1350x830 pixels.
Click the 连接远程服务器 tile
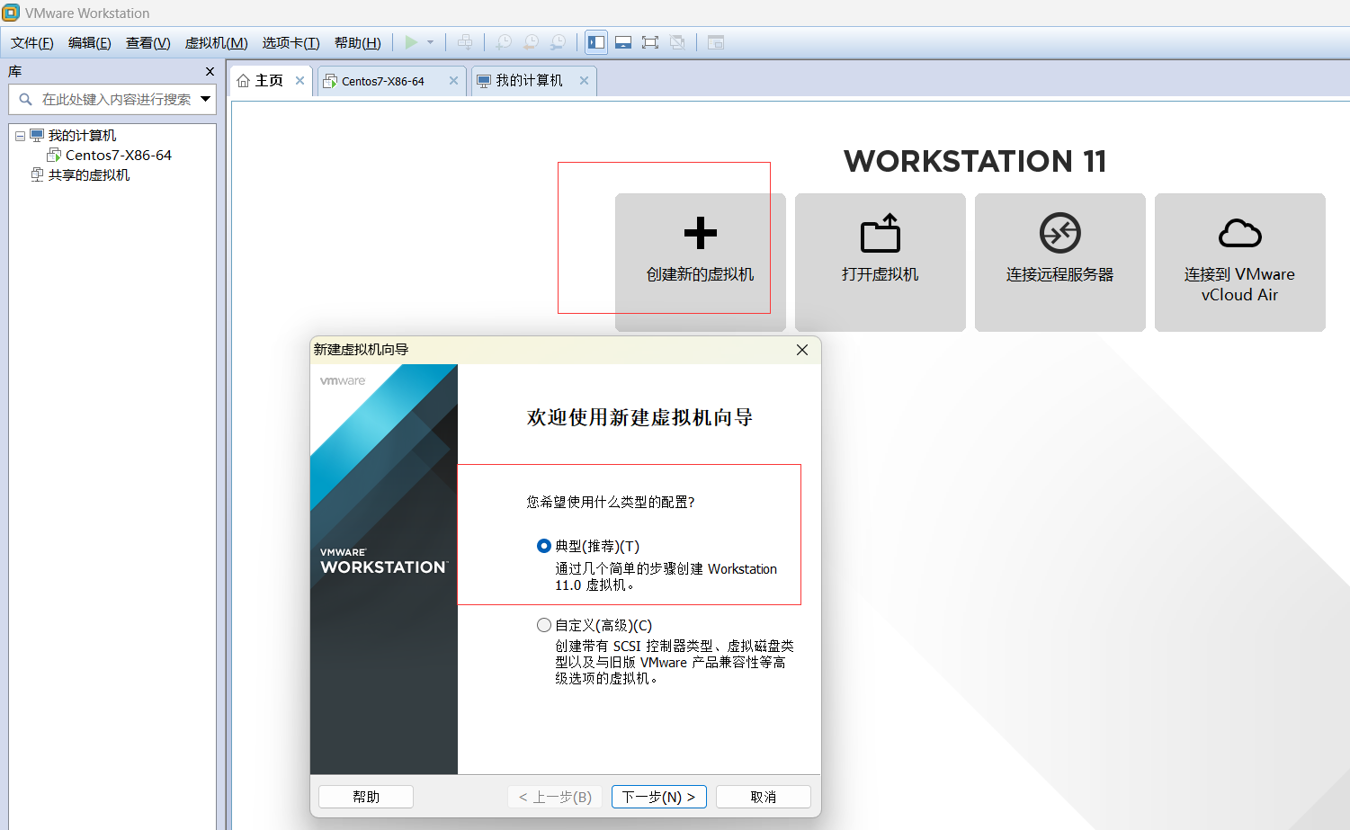pyautogui.click(x=1060, y=263)
